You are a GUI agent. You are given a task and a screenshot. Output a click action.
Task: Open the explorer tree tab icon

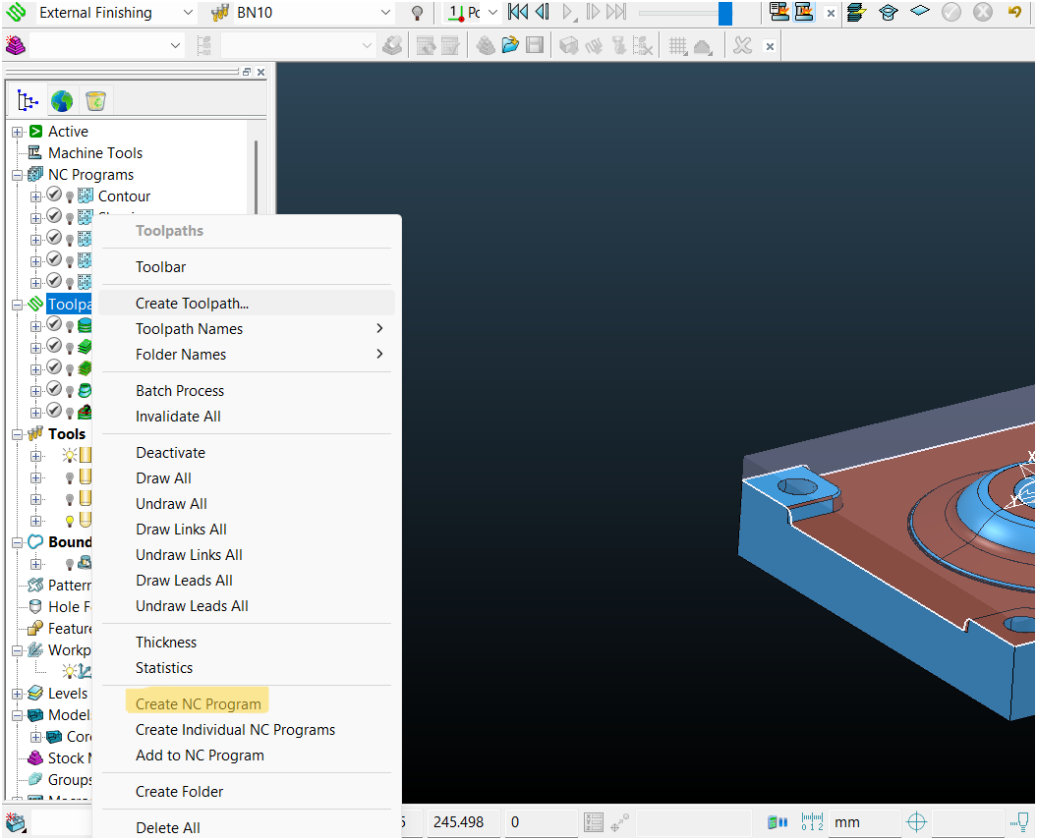[28, 101]
